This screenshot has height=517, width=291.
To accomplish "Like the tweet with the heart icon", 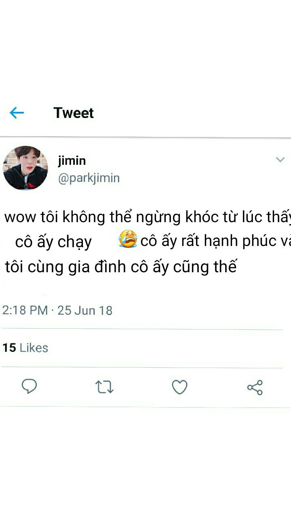I will click(179, 387).
